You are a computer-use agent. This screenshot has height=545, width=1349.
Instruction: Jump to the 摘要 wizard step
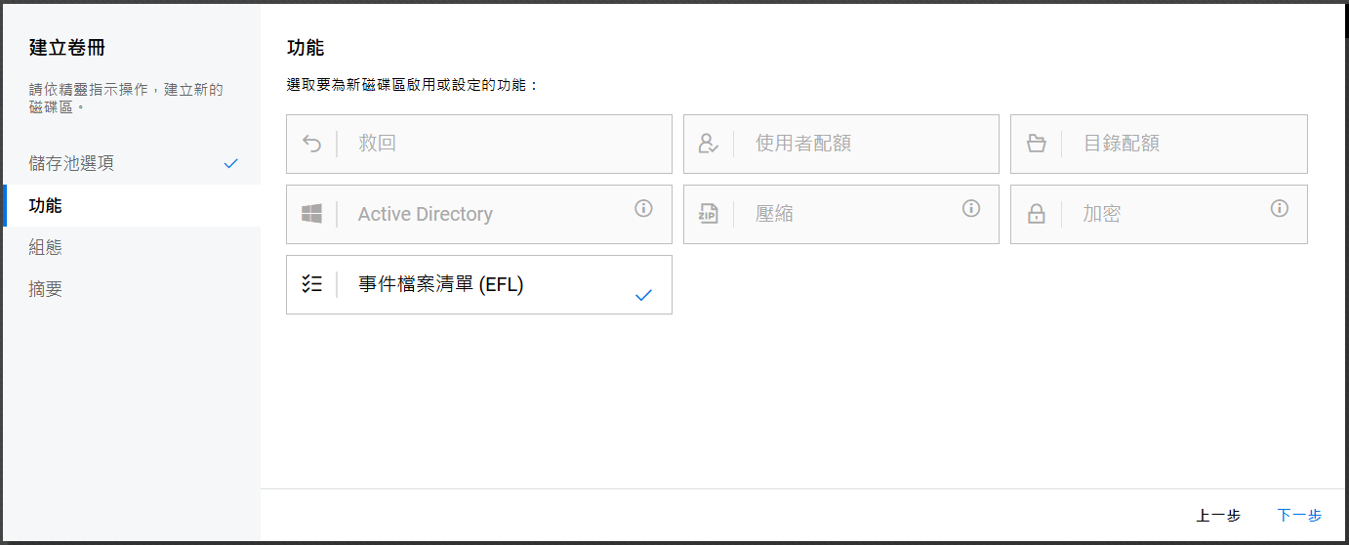pyautogui.click(x=46, y=289)
